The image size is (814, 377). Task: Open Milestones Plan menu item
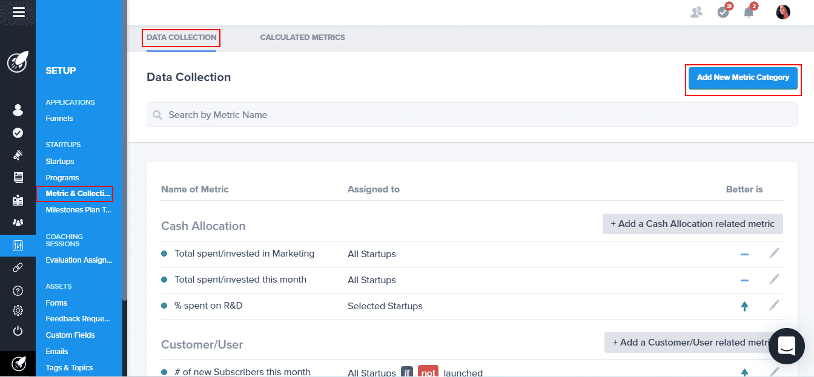79,210
